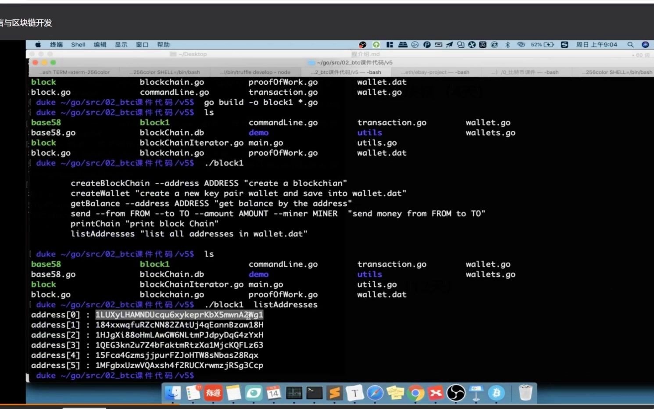The height and width of the screenshot is (409, 654).
Task: Click the 'send --from FROM --to TO' usage line
Action: [278, 213]
